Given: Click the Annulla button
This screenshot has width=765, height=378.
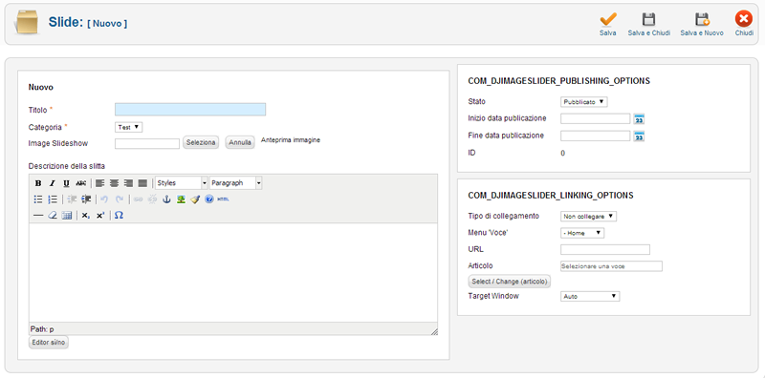Looking at the screenshot, I should [x=240, y=143].
